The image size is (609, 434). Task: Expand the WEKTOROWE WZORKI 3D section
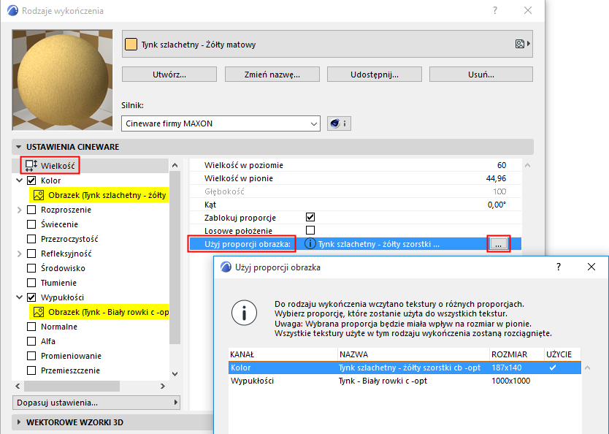(x=18, y=422)
